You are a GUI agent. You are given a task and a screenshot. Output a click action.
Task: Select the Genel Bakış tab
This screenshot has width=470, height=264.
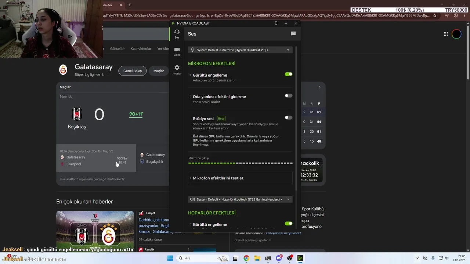click(x=133, y=71)
